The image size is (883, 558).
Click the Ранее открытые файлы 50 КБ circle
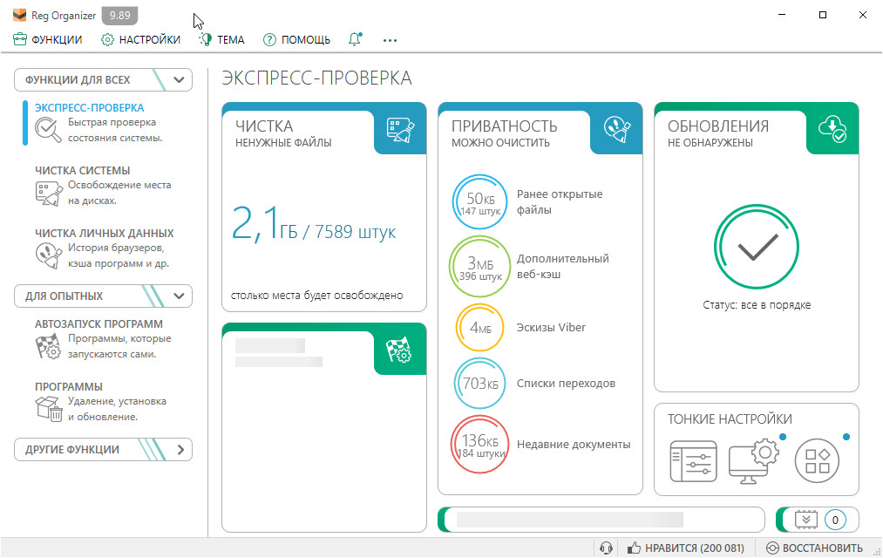[479, 202]
